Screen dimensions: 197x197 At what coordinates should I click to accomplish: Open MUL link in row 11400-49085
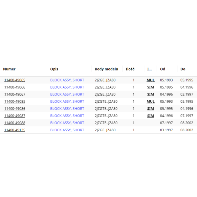pos(150,101)
